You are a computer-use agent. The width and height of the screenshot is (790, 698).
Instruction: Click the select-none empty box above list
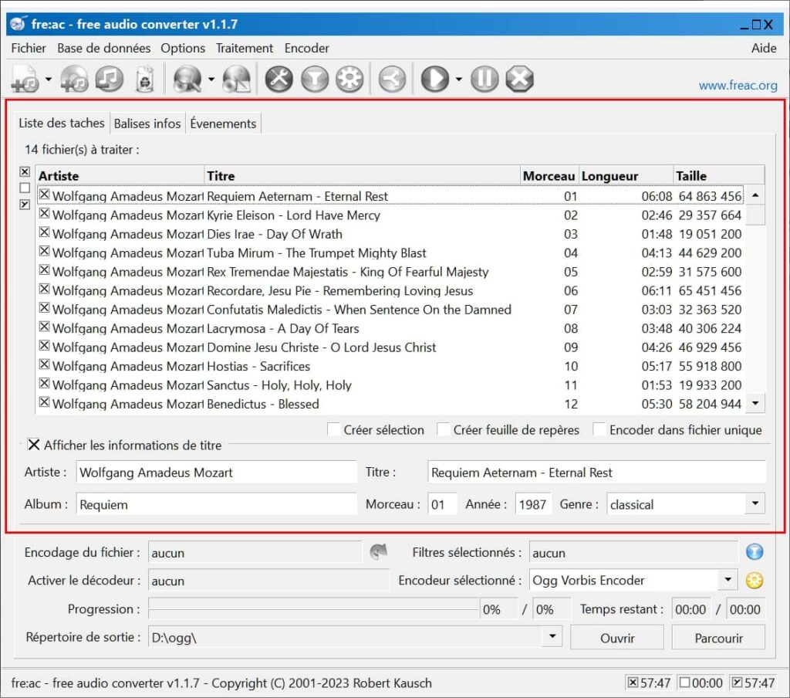pos(25,188)
